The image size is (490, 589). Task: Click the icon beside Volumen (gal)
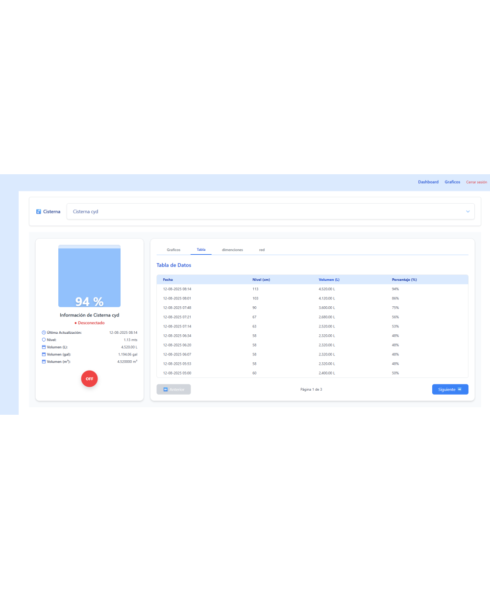click(44, 354)
